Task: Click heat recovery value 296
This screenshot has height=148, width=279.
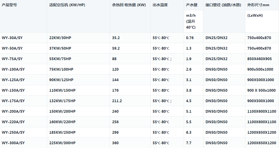Action: [x=115, y=132]
